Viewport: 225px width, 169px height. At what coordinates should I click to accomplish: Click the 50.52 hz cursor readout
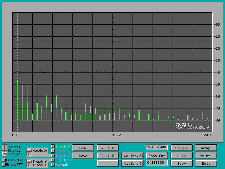[x=184, y=124]
